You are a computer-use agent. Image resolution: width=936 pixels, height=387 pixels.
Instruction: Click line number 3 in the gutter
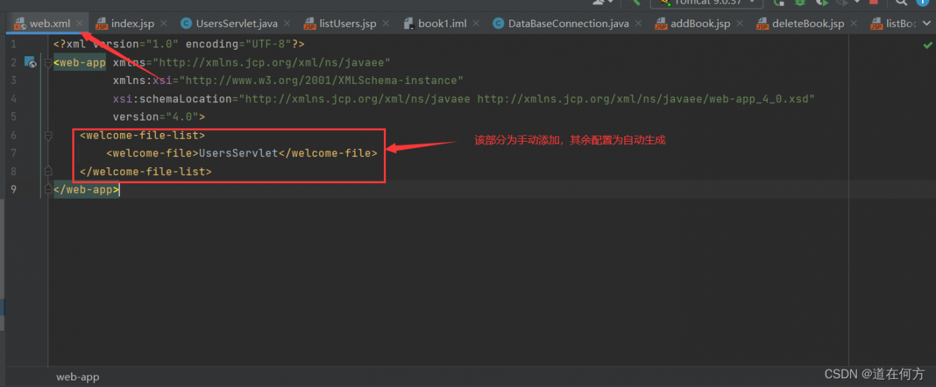(x=13, y=80)
